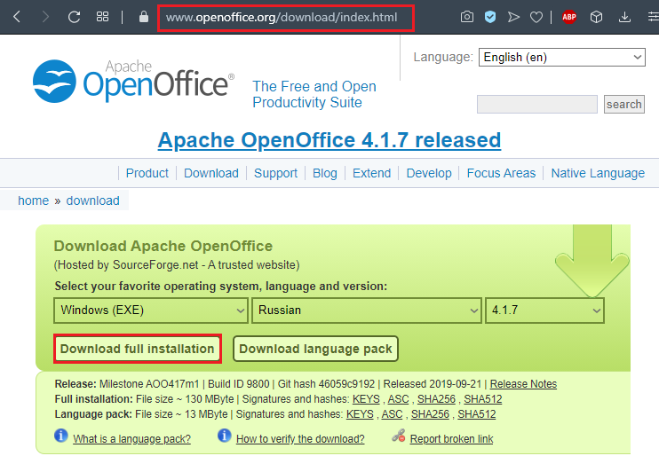
Task: Expand the version 4.1.7 dropdown
Action: [544, 311]
